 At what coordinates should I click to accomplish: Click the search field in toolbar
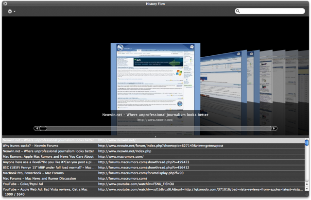point(270,11)
